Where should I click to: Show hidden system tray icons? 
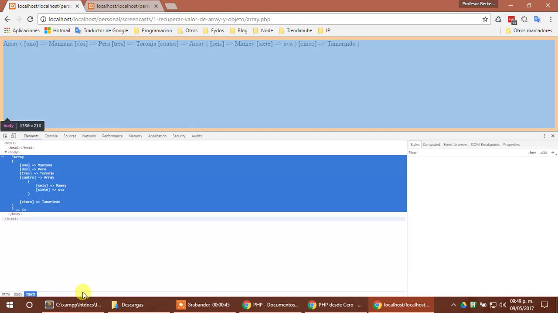(453, 305)
